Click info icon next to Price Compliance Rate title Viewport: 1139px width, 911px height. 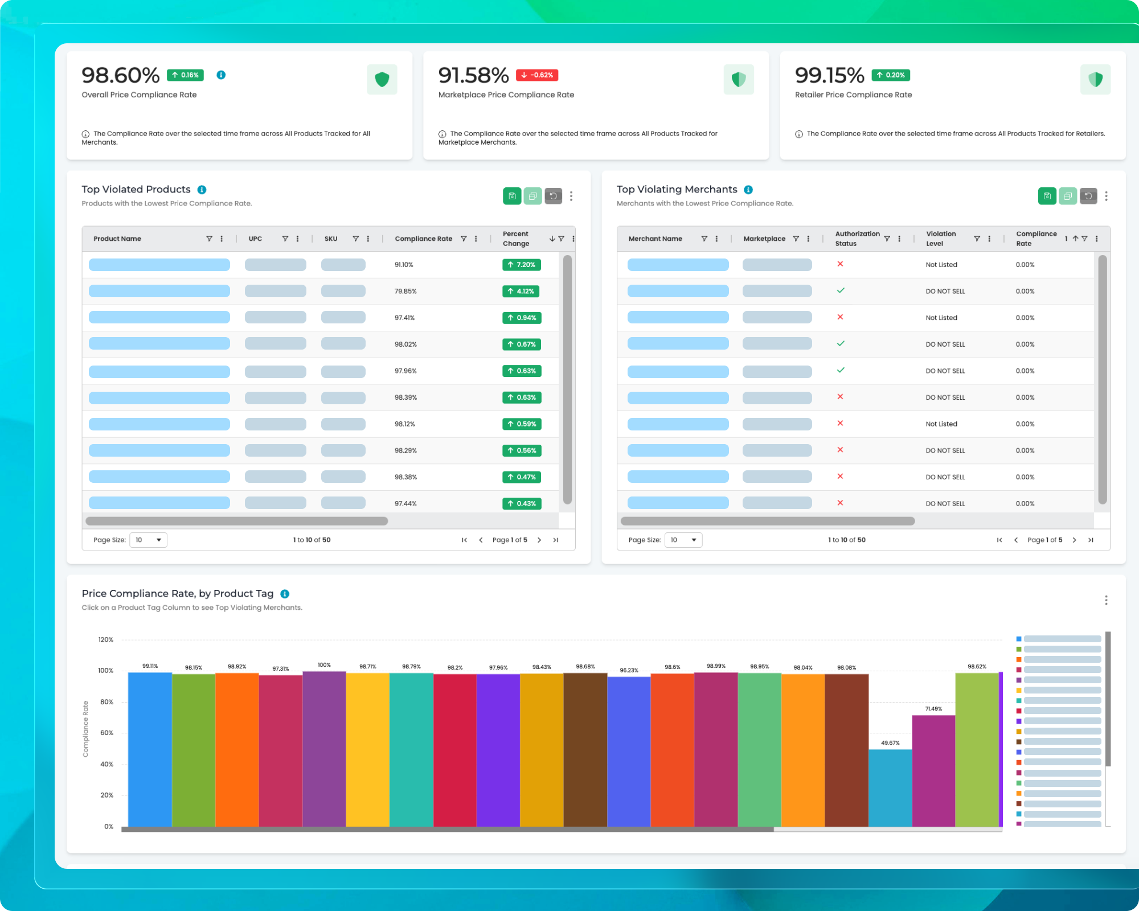pos(285,594)
